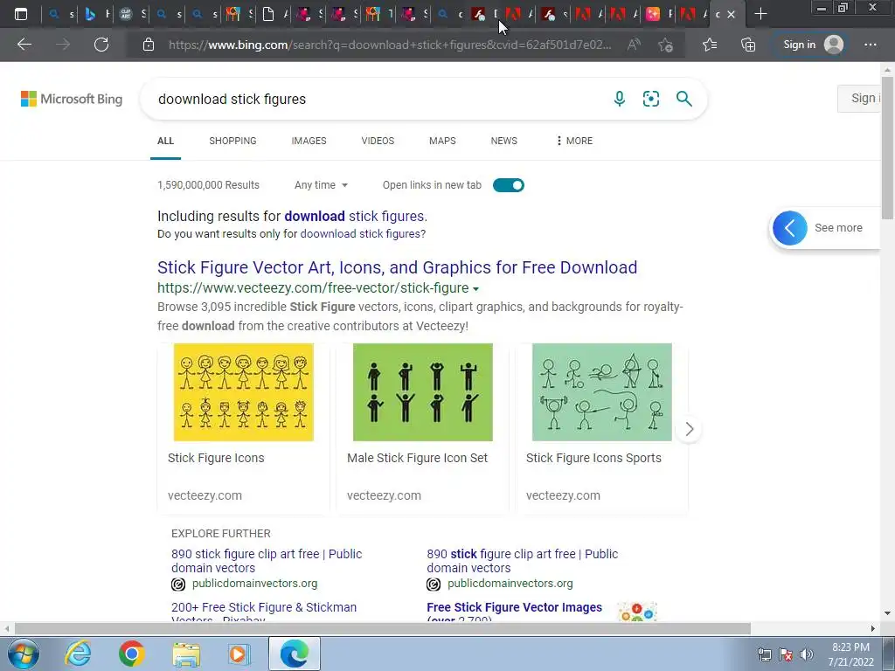
Task: Open media player taskbar icon
Action: 239,654
